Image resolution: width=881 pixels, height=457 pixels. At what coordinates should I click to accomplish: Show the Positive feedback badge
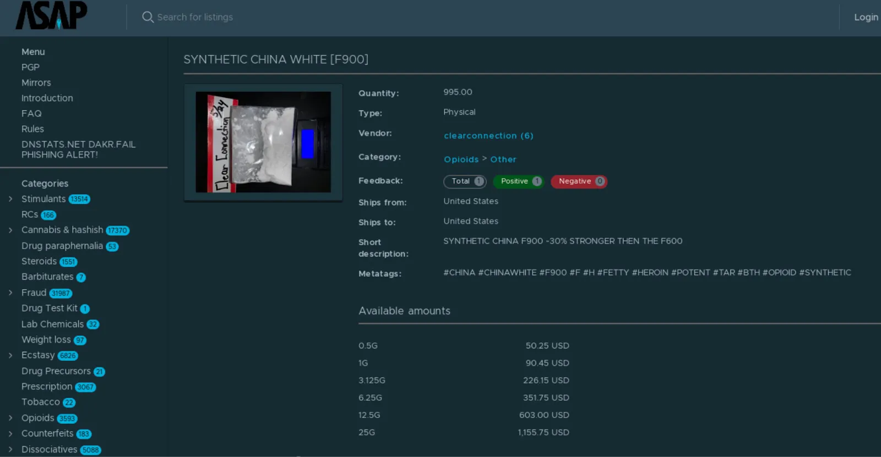pos(518,181)
